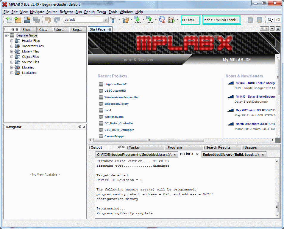The width and height of the screenshot is (284, 229).
Task: Program the device with the green down-arrow icon
Action: point(138,20)
